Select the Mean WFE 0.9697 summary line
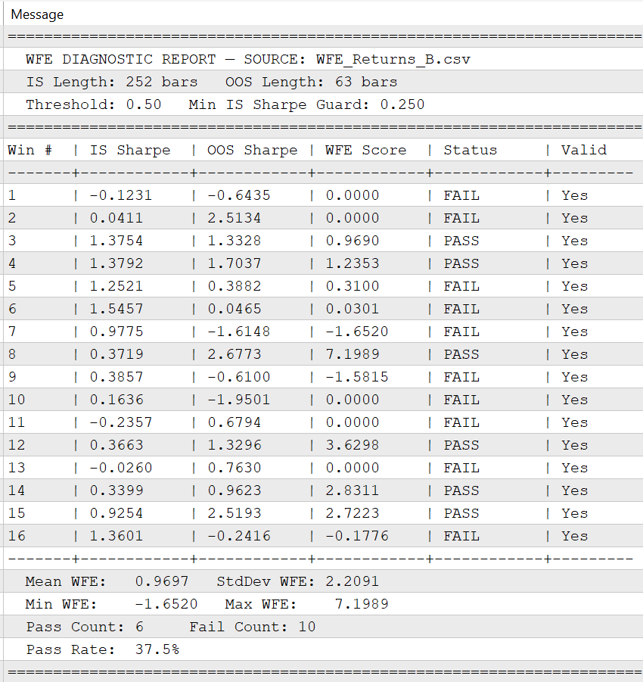 323,581
